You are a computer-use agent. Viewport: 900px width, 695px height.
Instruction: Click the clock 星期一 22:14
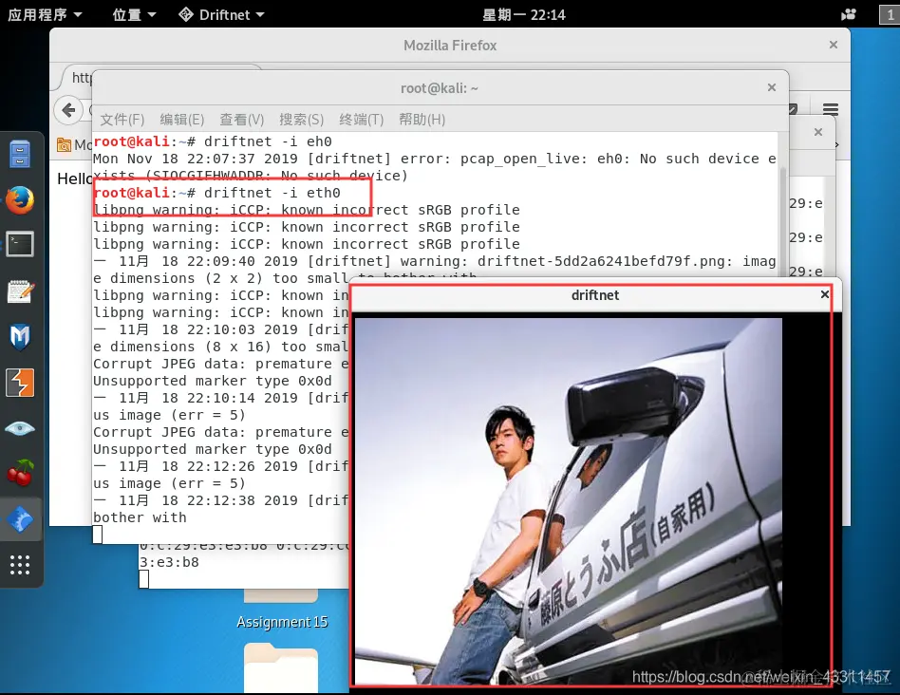[x=523, y=14]
